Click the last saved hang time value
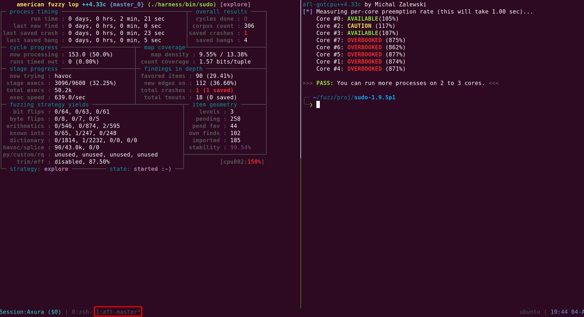 click(114, 40)
